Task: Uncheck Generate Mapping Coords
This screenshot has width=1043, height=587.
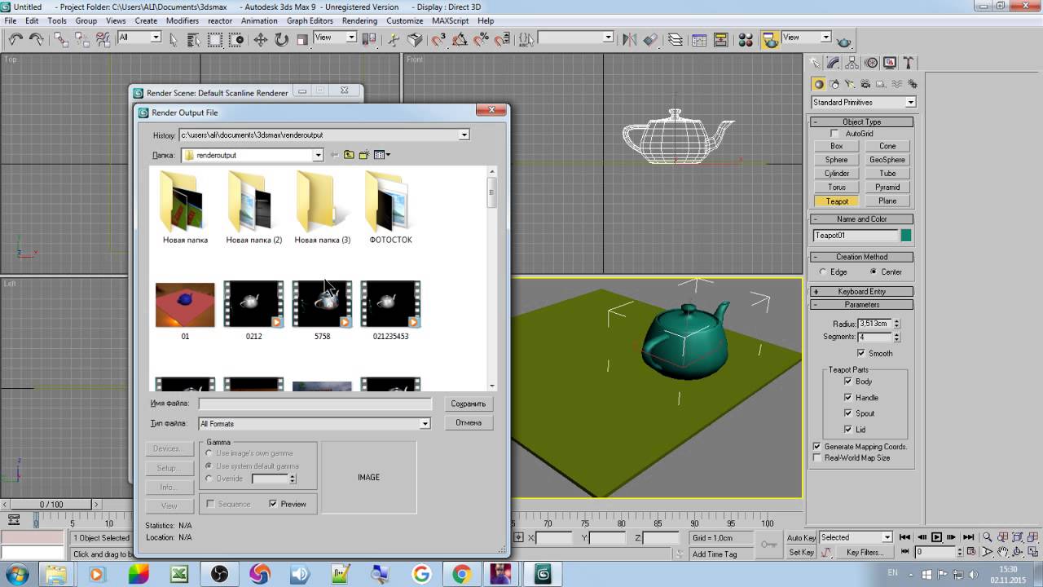Action: [x=817, y=447]
